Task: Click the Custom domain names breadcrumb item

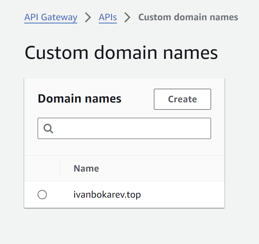Action: (x=188, y=17)
